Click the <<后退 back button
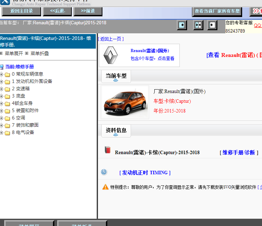The width and height of the screenshot is (262, 226). pyautogui.click(x=57, y=11)
